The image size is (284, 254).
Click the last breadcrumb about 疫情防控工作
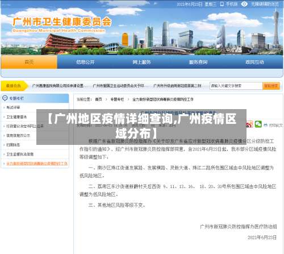pyautogui.click(x=163, y=99)
